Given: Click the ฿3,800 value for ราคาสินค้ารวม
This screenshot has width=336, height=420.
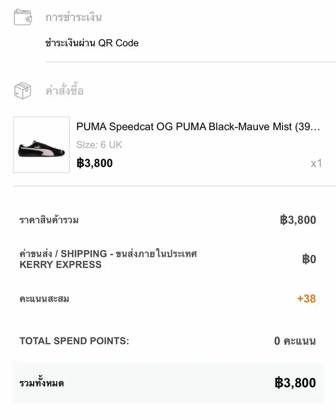Looking at the screenshot, I should point(298,220).
